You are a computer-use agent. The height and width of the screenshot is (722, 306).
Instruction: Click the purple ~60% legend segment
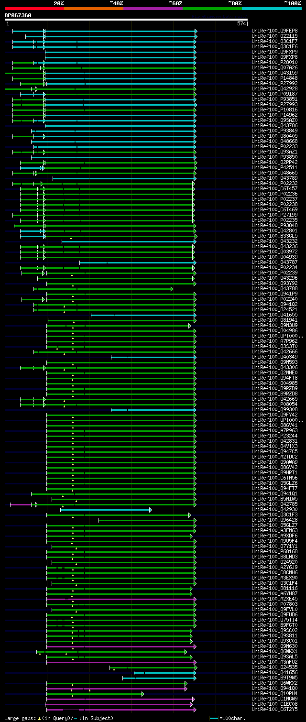coord(153,9)
